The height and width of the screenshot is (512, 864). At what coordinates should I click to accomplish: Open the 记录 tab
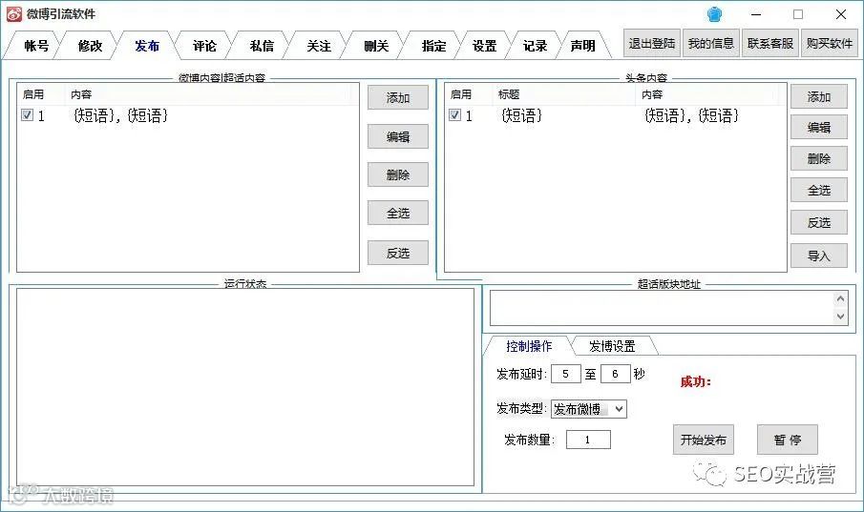coord(535,46)
